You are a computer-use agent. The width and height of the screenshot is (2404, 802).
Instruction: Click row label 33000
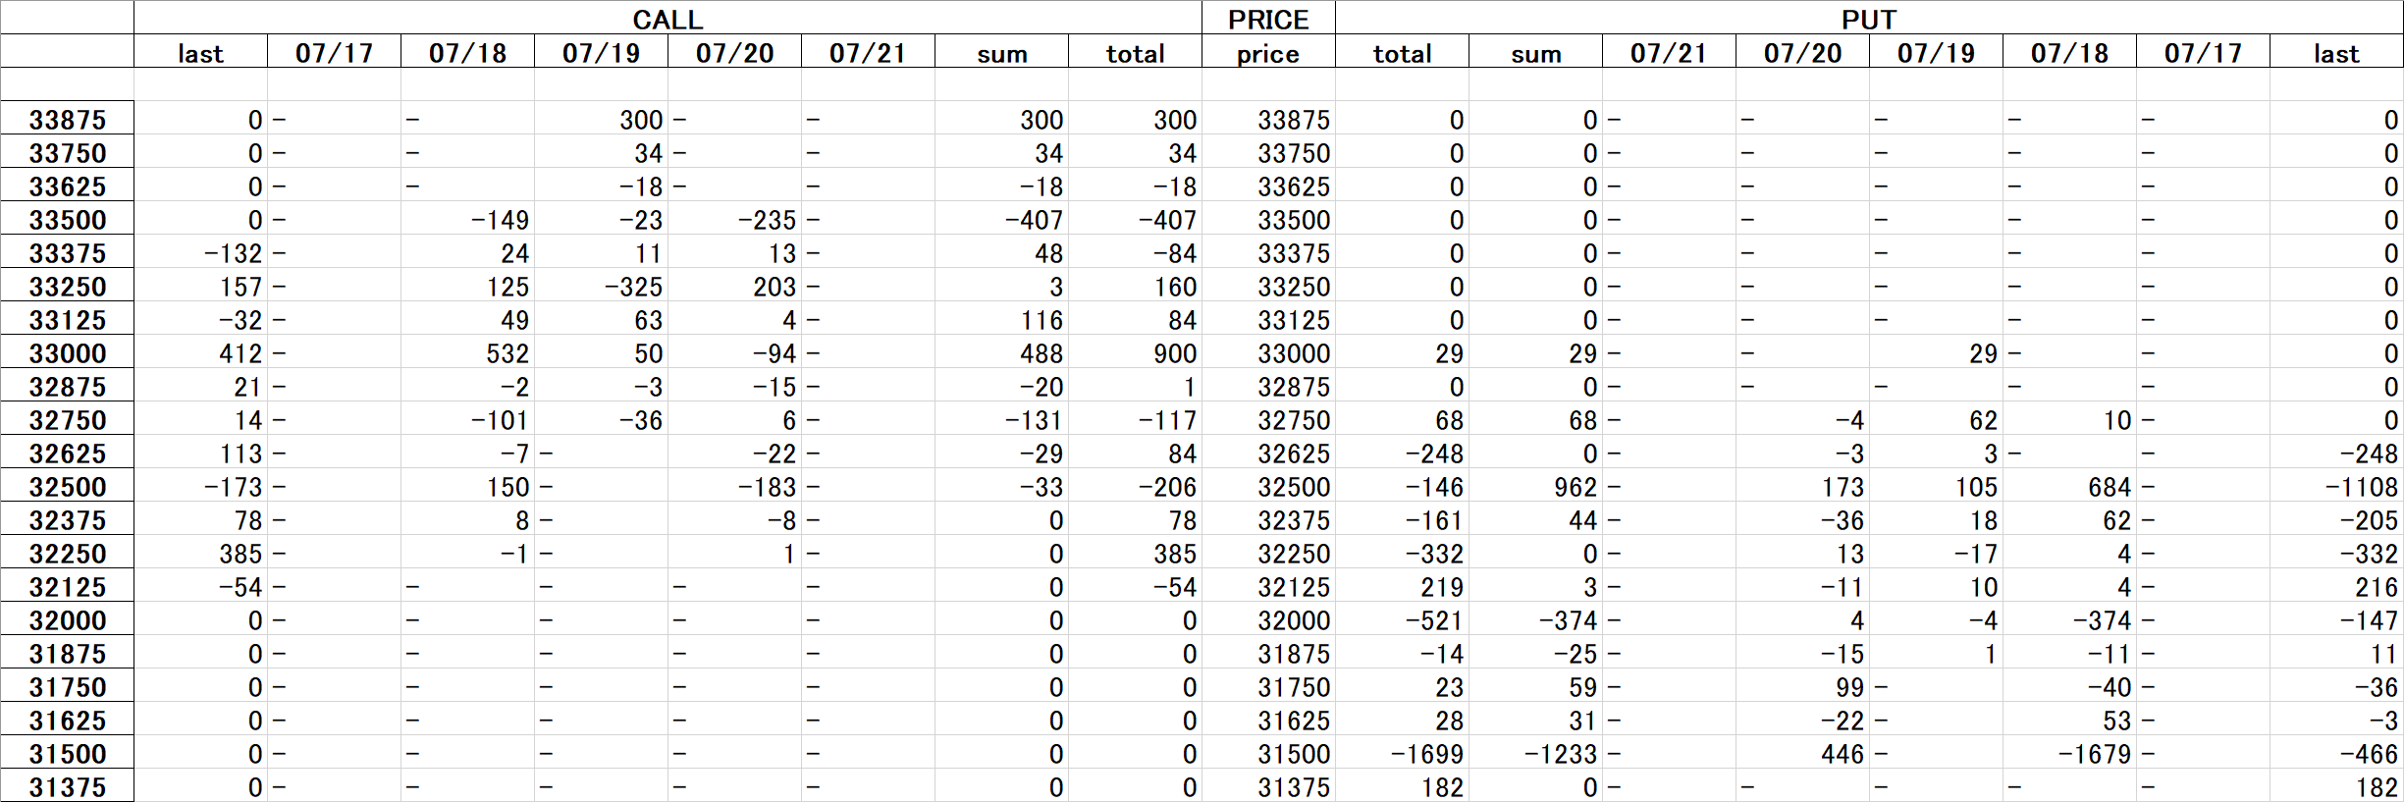(x=67, y=352)
